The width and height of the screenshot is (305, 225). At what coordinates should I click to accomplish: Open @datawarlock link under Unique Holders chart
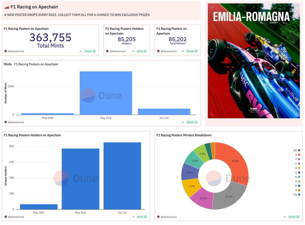(16, 217)
